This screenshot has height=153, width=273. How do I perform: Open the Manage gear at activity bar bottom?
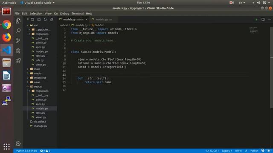pyautogui.click(x=18, y=144)
